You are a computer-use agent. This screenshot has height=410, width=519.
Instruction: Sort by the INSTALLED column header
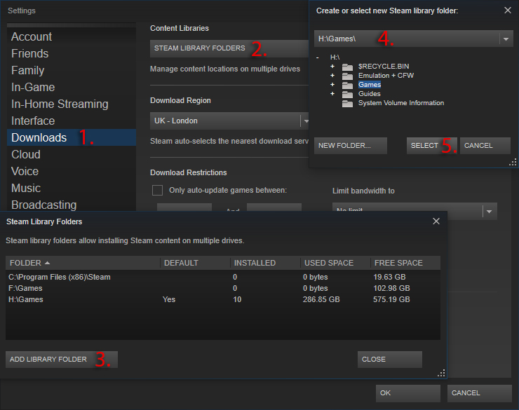pos(265,264)
